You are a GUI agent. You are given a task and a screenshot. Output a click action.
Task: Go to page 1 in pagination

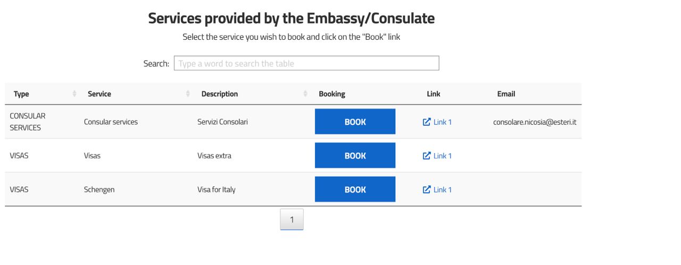click(292, 219)
